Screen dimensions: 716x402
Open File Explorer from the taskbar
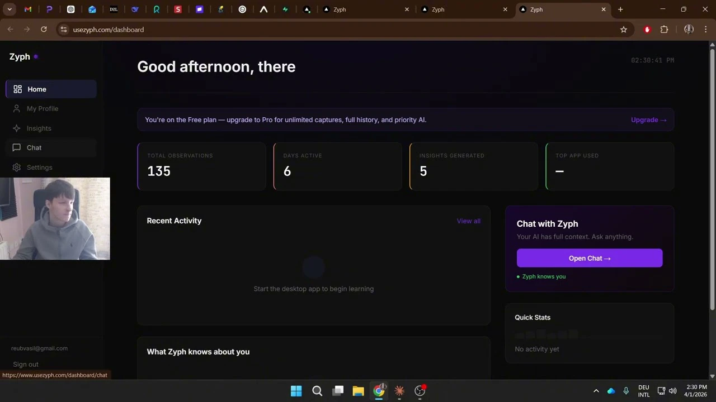[x=359, y=391]
